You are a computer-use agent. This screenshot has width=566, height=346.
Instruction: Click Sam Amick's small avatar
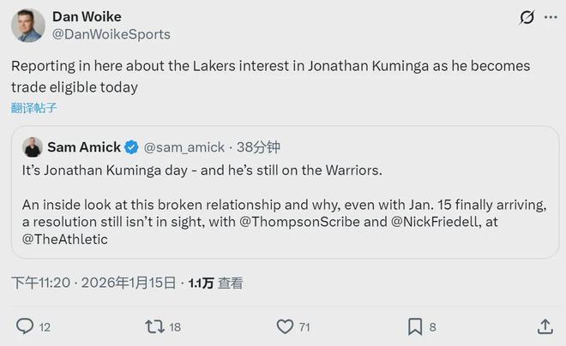[33, 147]
